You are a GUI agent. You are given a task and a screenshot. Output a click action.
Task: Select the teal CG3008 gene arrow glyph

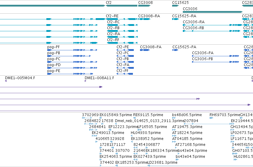tap(144, 6)
